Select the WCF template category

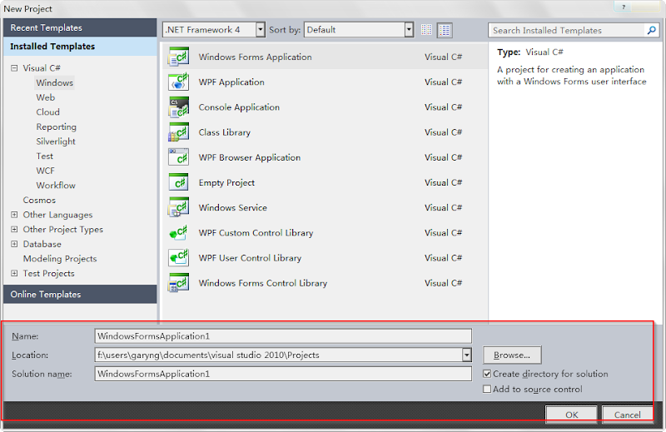coord(45,171)
